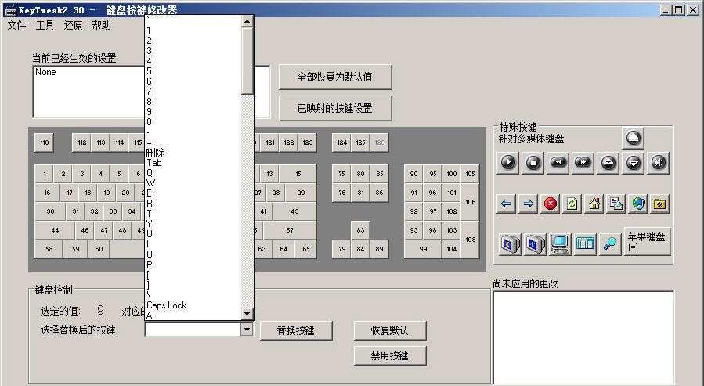
Task: Open the 文件 menu
Action: (16, 26)
